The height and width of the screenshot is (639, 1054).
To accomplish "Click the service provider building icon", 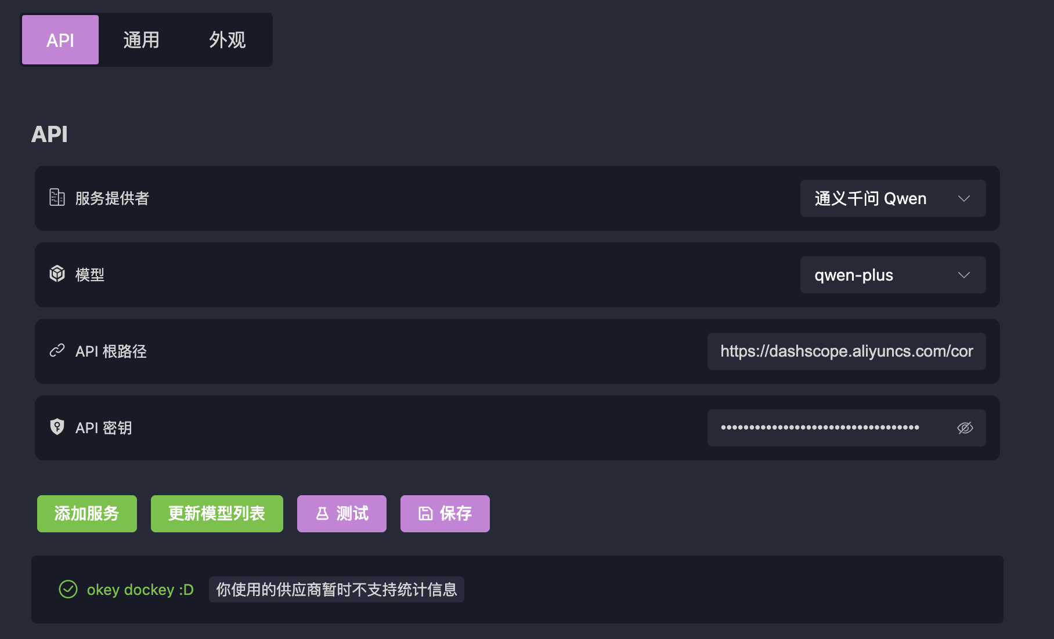I will pyautogui.click(x=57, y=198).
